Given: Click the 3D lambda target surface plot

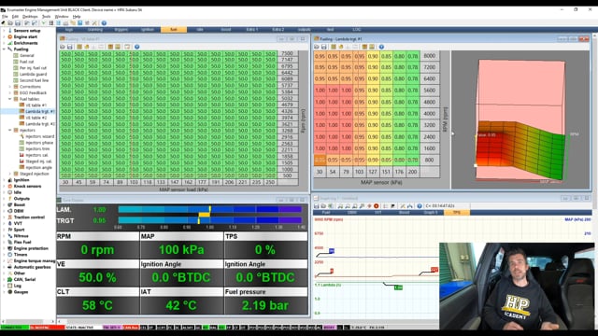Looking at the screenshot, I should pyautogui.click(x=520, y=120).
